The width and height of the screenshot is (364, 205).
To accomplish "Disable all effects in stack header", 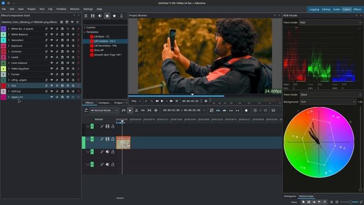I will (72, 22).
